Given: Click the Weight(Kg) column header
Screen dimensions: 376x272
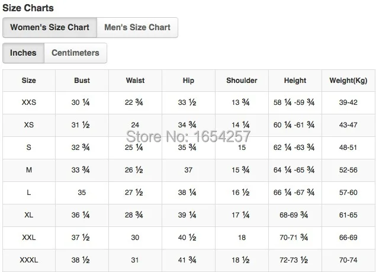Looking at the screenshot, I should pyautogui.click(x=348, y=81).
